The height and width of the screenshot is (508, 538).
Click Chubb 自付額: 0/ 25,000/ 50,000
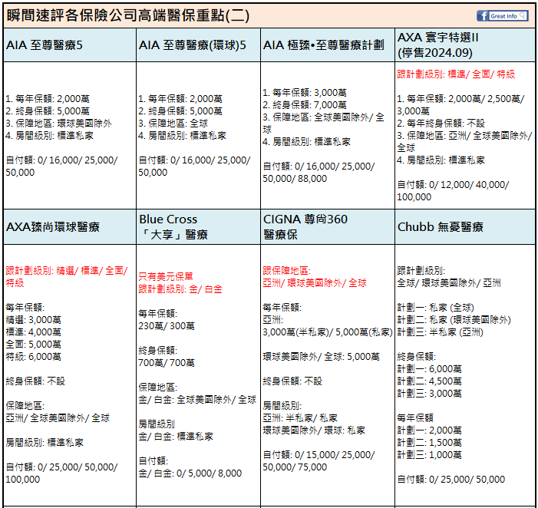(x=451, y=479)
